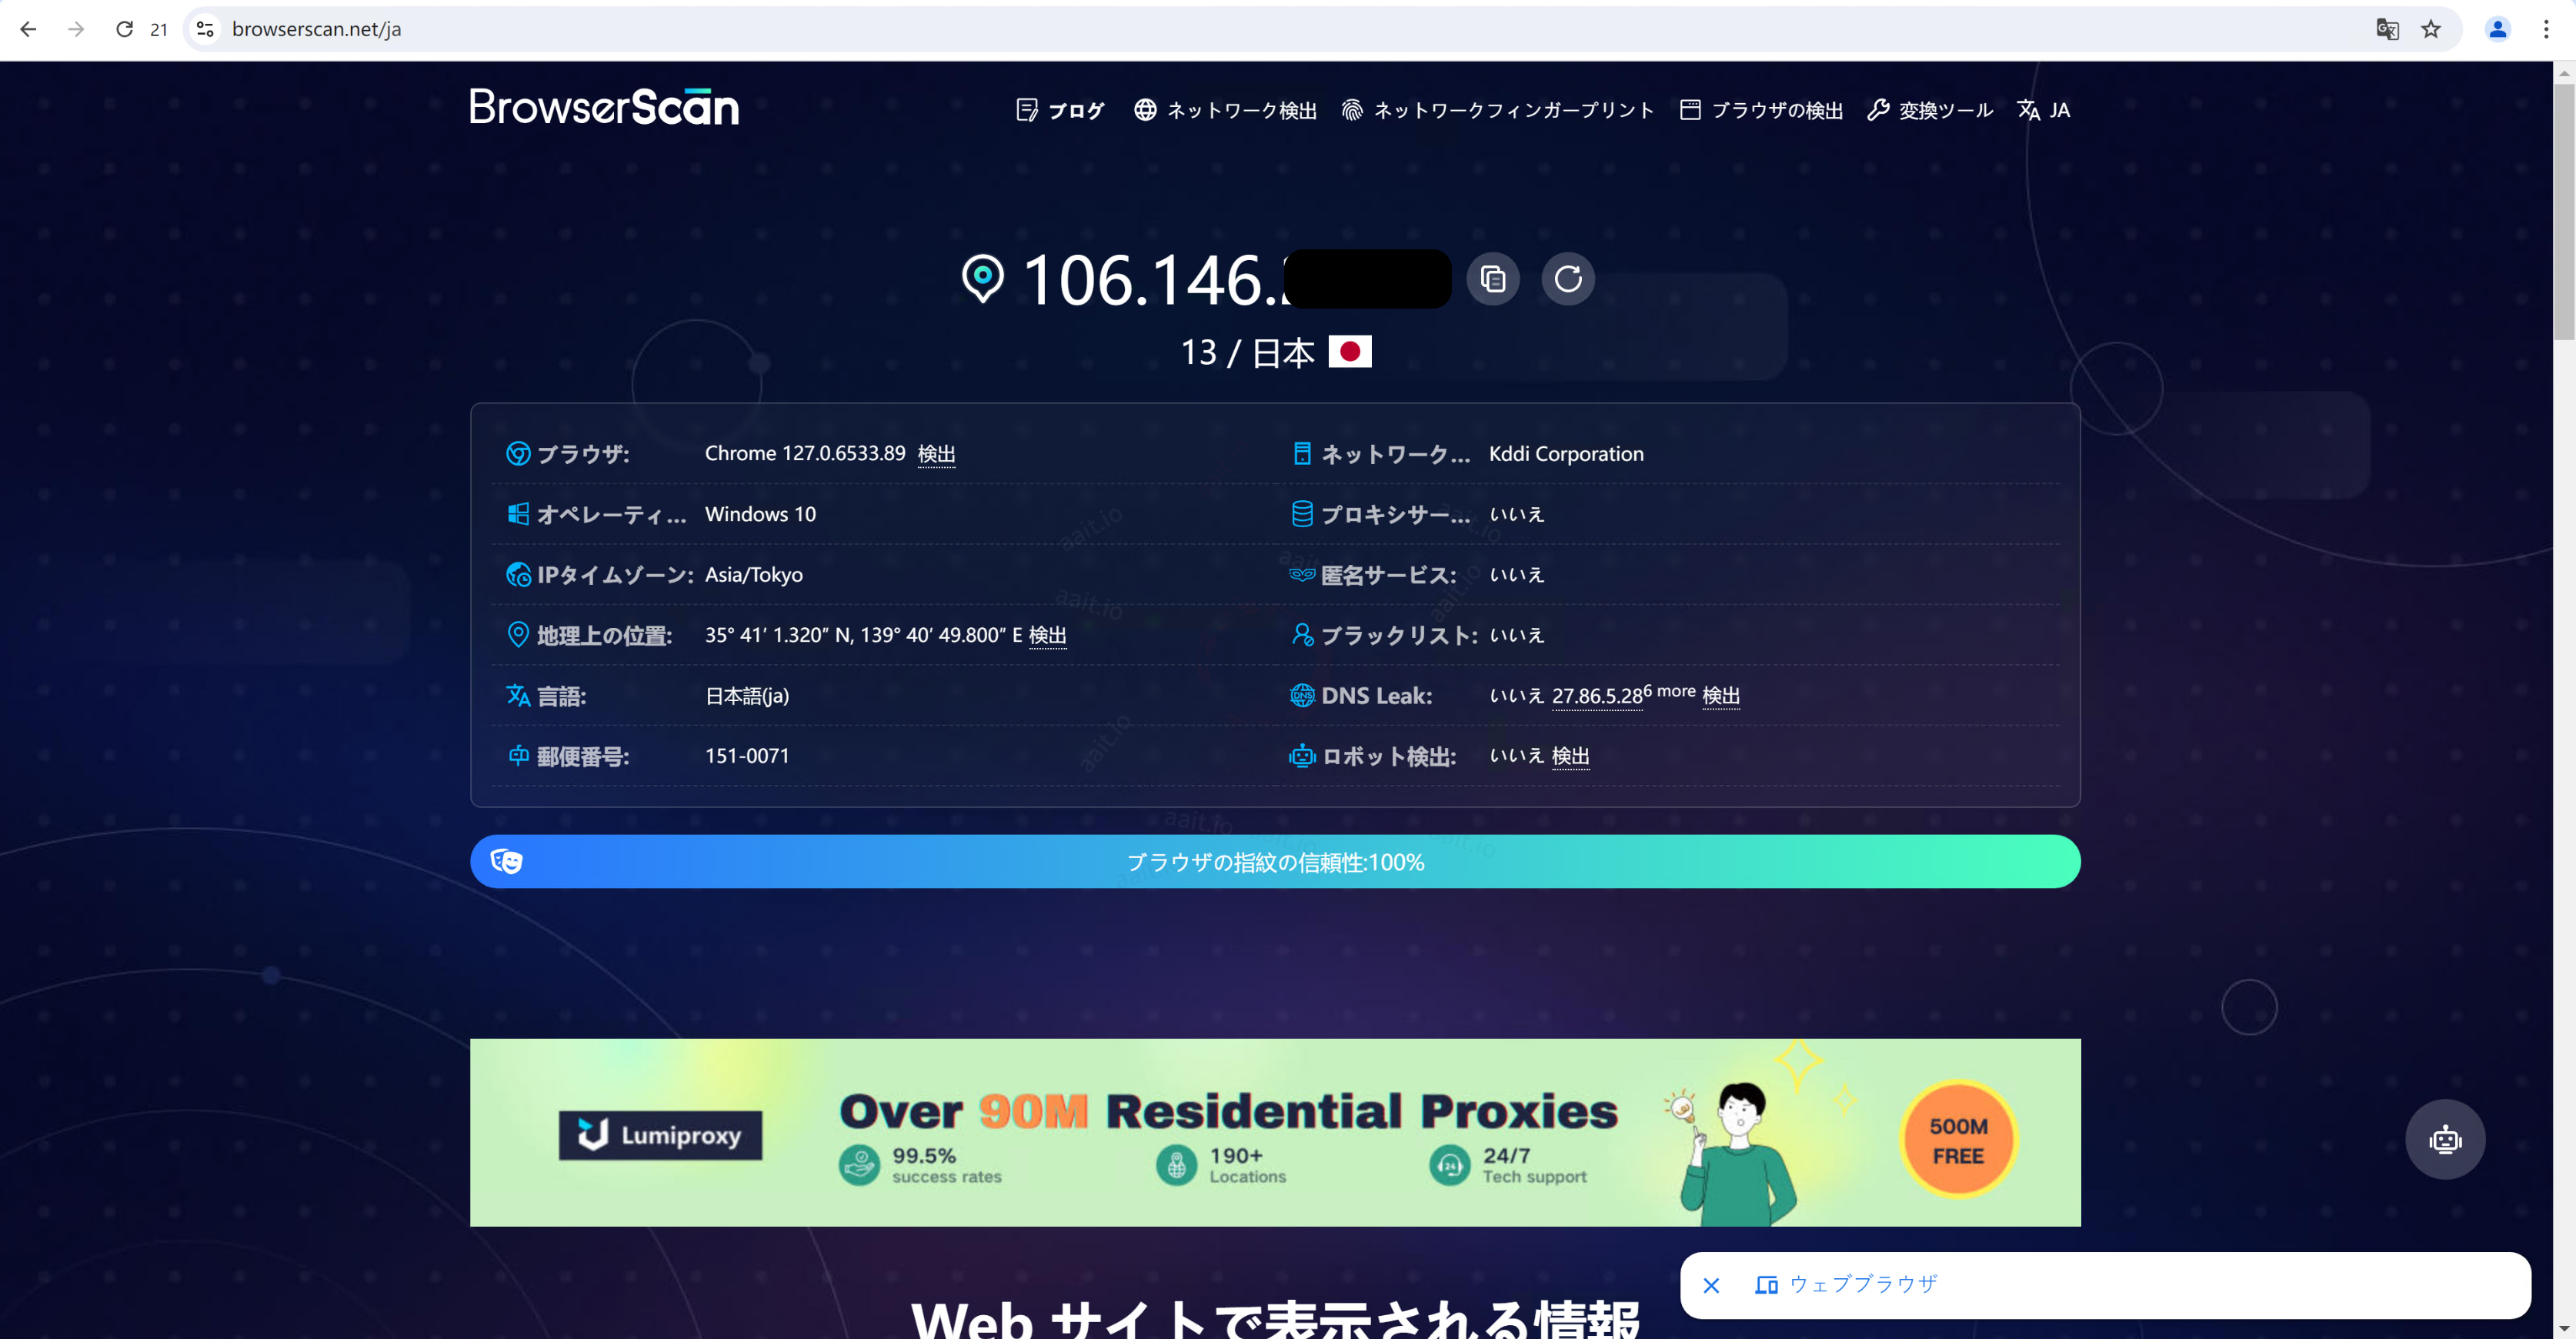Close the ウェブブラウザ popup

click(x=1710, y=1285)
